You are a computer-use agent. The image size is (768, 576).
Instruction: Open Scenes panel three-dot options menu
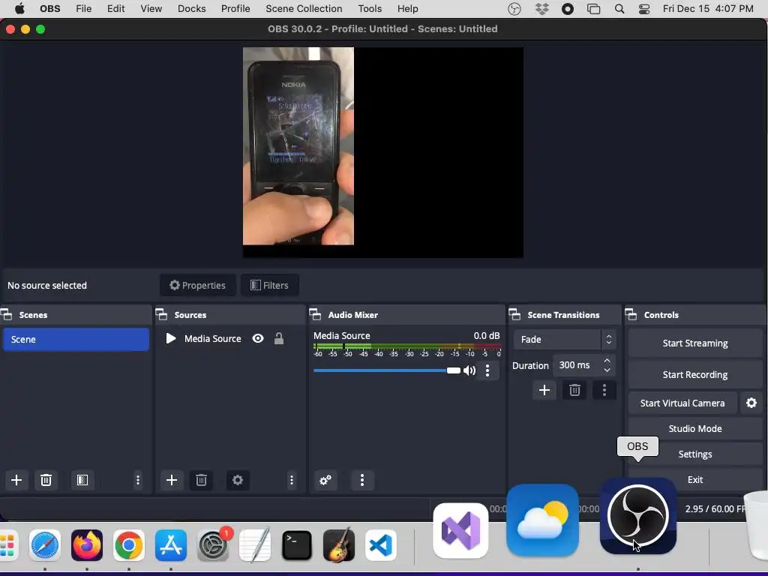[138, 480]
